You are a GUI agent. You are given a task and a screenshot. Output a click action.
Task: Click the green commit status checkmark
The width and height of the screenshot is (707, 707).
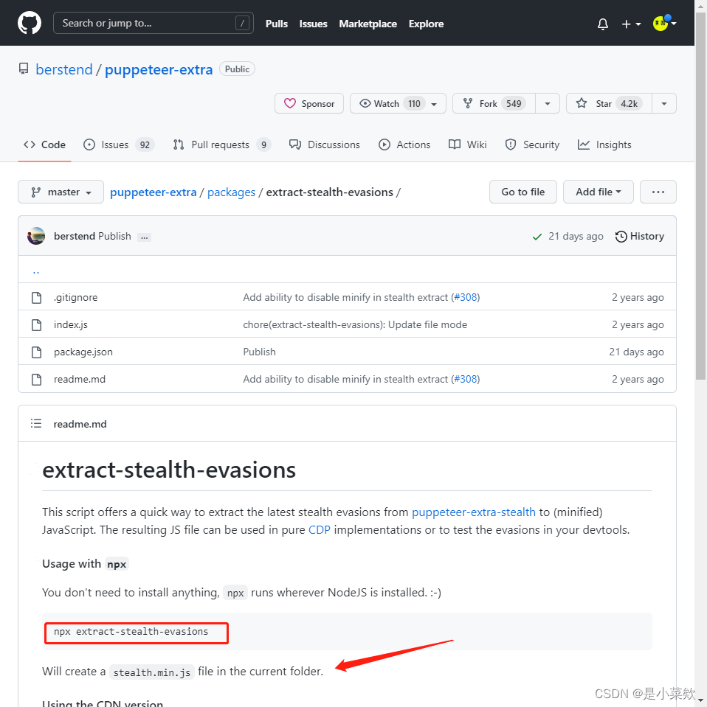(537, 237)
